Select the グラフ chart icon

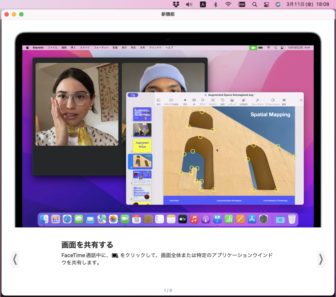[202, 100]
